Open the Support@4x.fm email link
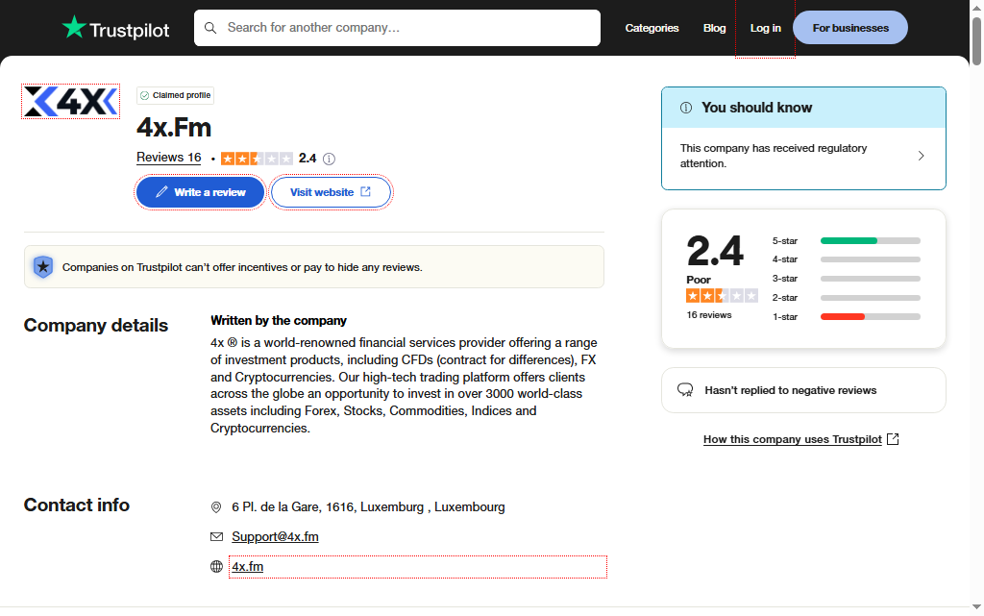The width and height of the screenshot is (984, 616). (275, 536)
